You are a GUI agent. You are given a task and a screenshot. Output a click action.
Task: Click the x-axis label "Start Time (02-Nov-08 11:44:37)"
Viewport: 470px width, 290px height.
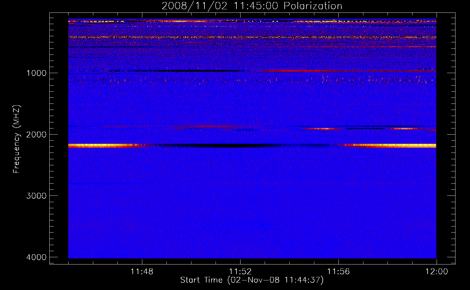click(x=252, y=280)
